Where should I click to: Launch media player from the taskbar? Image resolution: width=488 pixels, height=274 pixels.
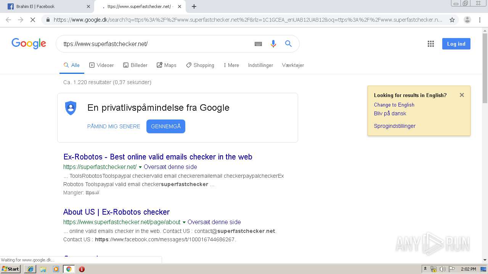56,269
